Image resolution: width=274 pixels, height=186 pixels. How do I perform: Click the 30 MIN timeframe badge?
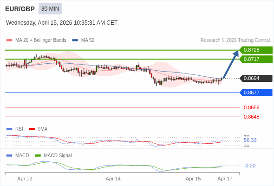[x=50, y=9]
